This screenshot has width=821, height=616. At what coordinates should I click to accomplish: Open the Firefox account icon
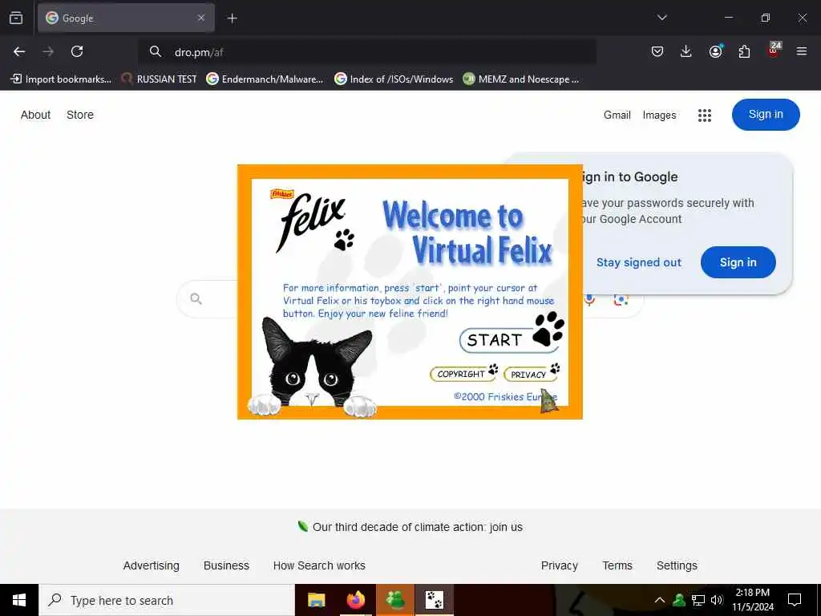click(x=715, y=51)
